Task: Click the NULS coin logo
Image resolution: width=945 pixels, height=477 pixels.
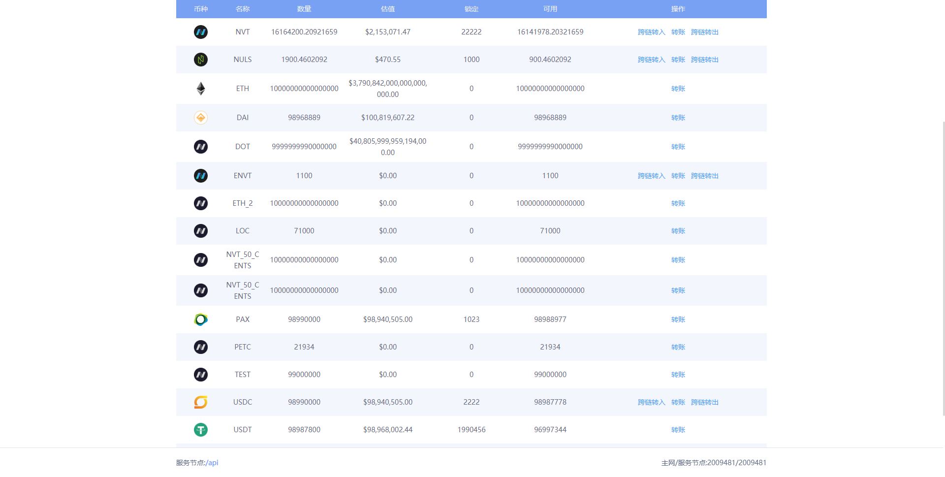Action: tap(201, 60)
